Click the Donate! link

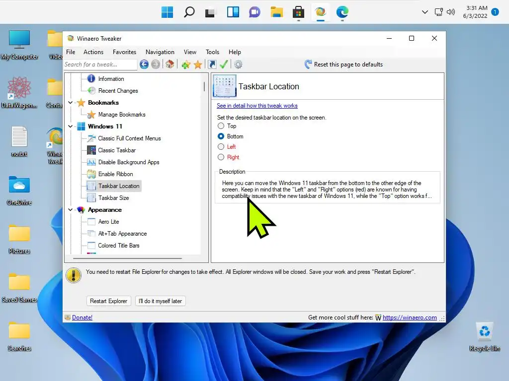pyautogui.click(x=82, y=317)
